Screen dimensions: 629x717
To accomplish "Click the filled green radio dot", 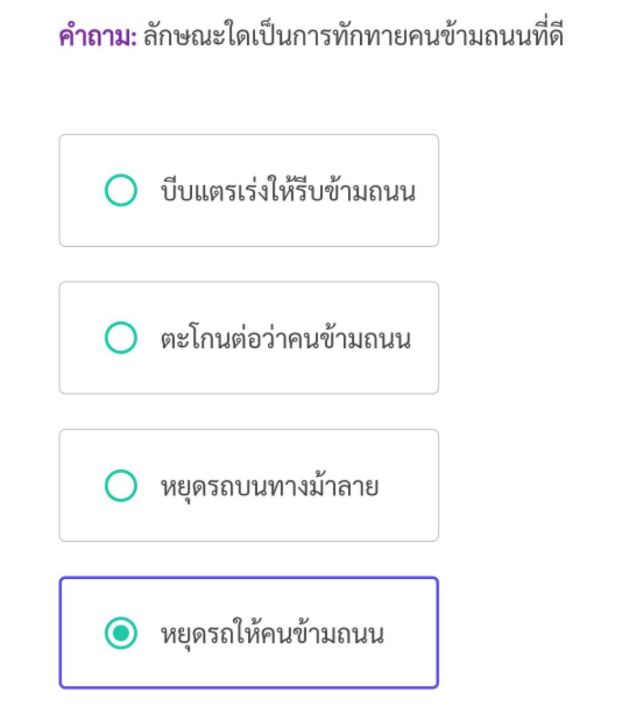I will click(120, 633).
